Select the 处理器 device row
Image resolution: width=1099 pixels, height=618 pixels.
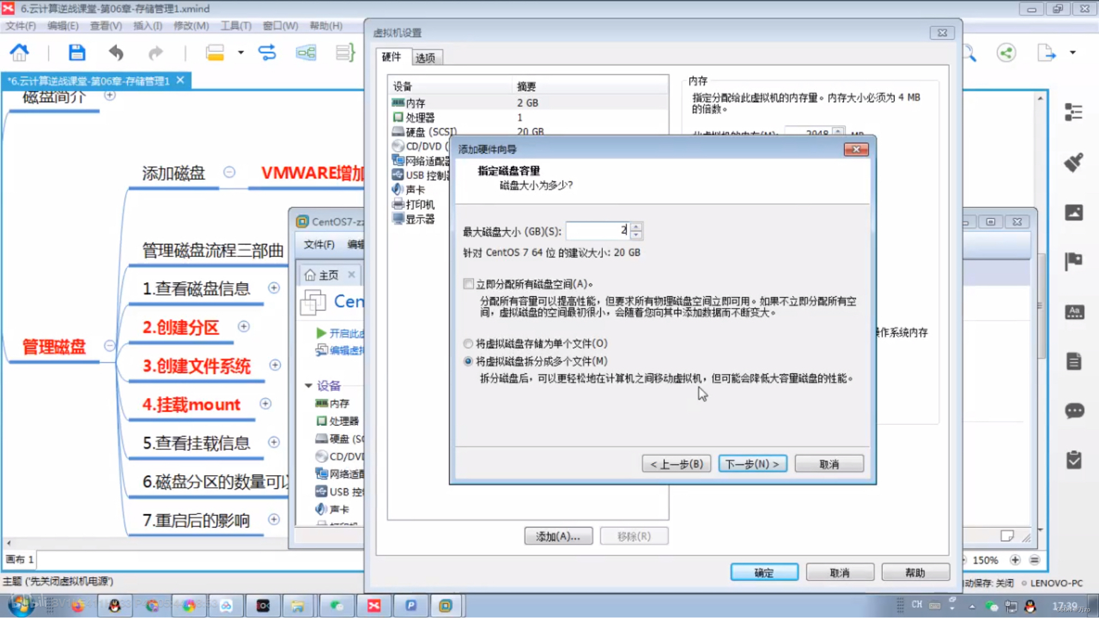[527, 117]
